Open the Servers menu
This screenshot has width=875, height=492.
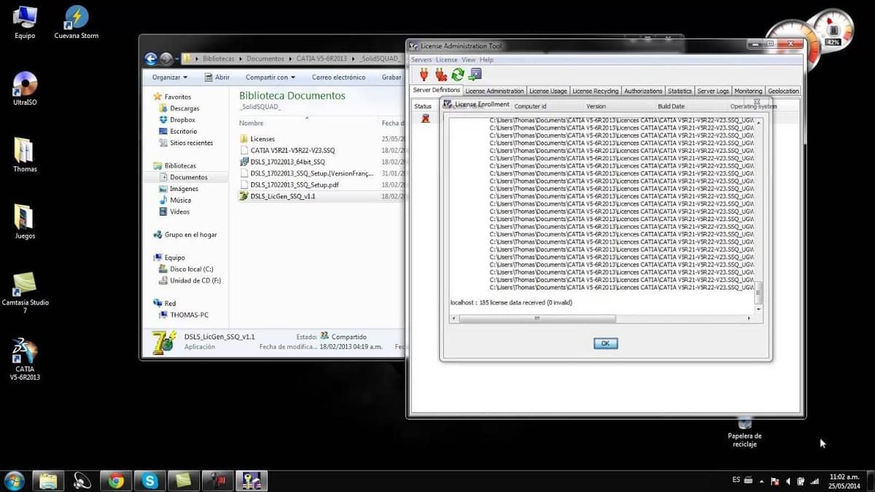click(x=421, y=60)
